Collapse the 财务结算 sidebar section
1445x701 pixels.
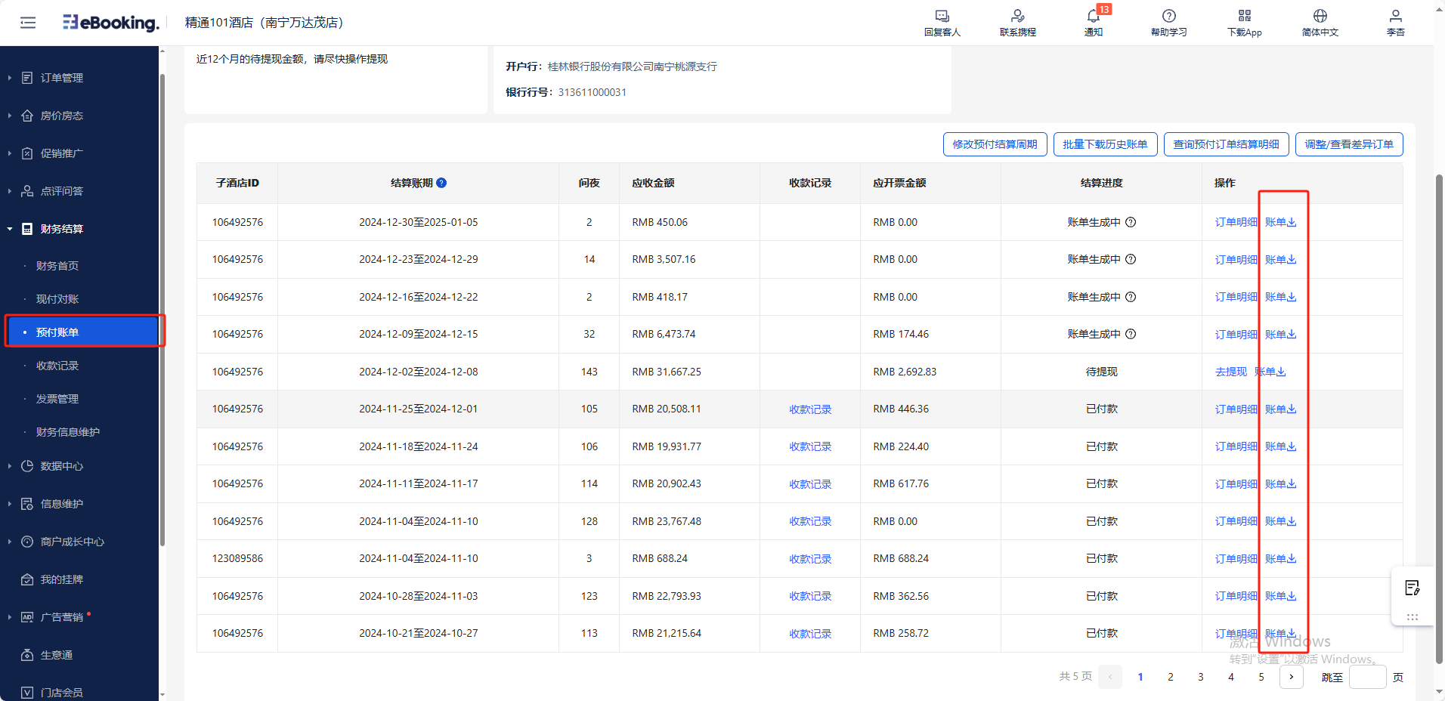[x=62, y=229]
